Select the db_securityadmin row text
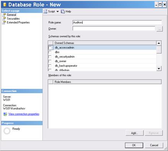 click(x=65, y=57)
